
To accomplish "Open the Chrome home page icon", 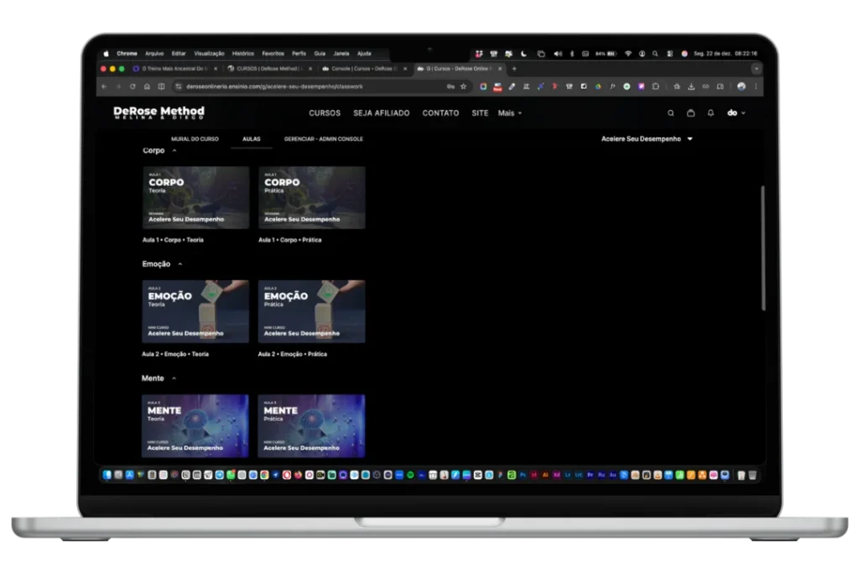I will pos(147,86).
